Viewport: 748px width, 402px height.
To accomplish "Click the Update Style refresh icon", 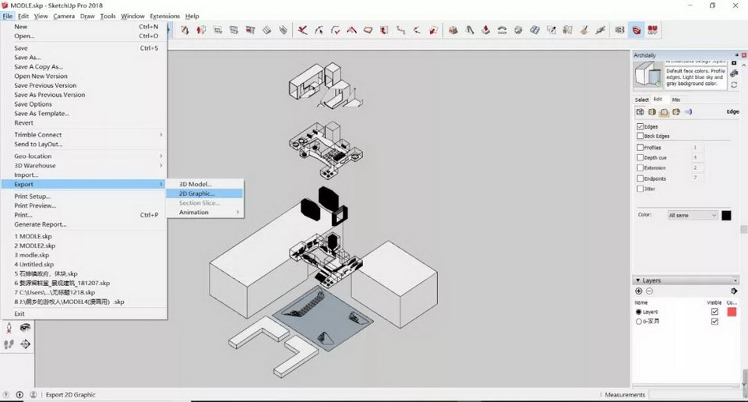I will 734,85.
